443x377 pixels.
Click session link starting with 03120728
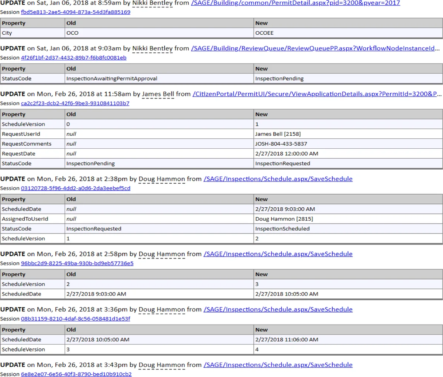tap(75, 188)
